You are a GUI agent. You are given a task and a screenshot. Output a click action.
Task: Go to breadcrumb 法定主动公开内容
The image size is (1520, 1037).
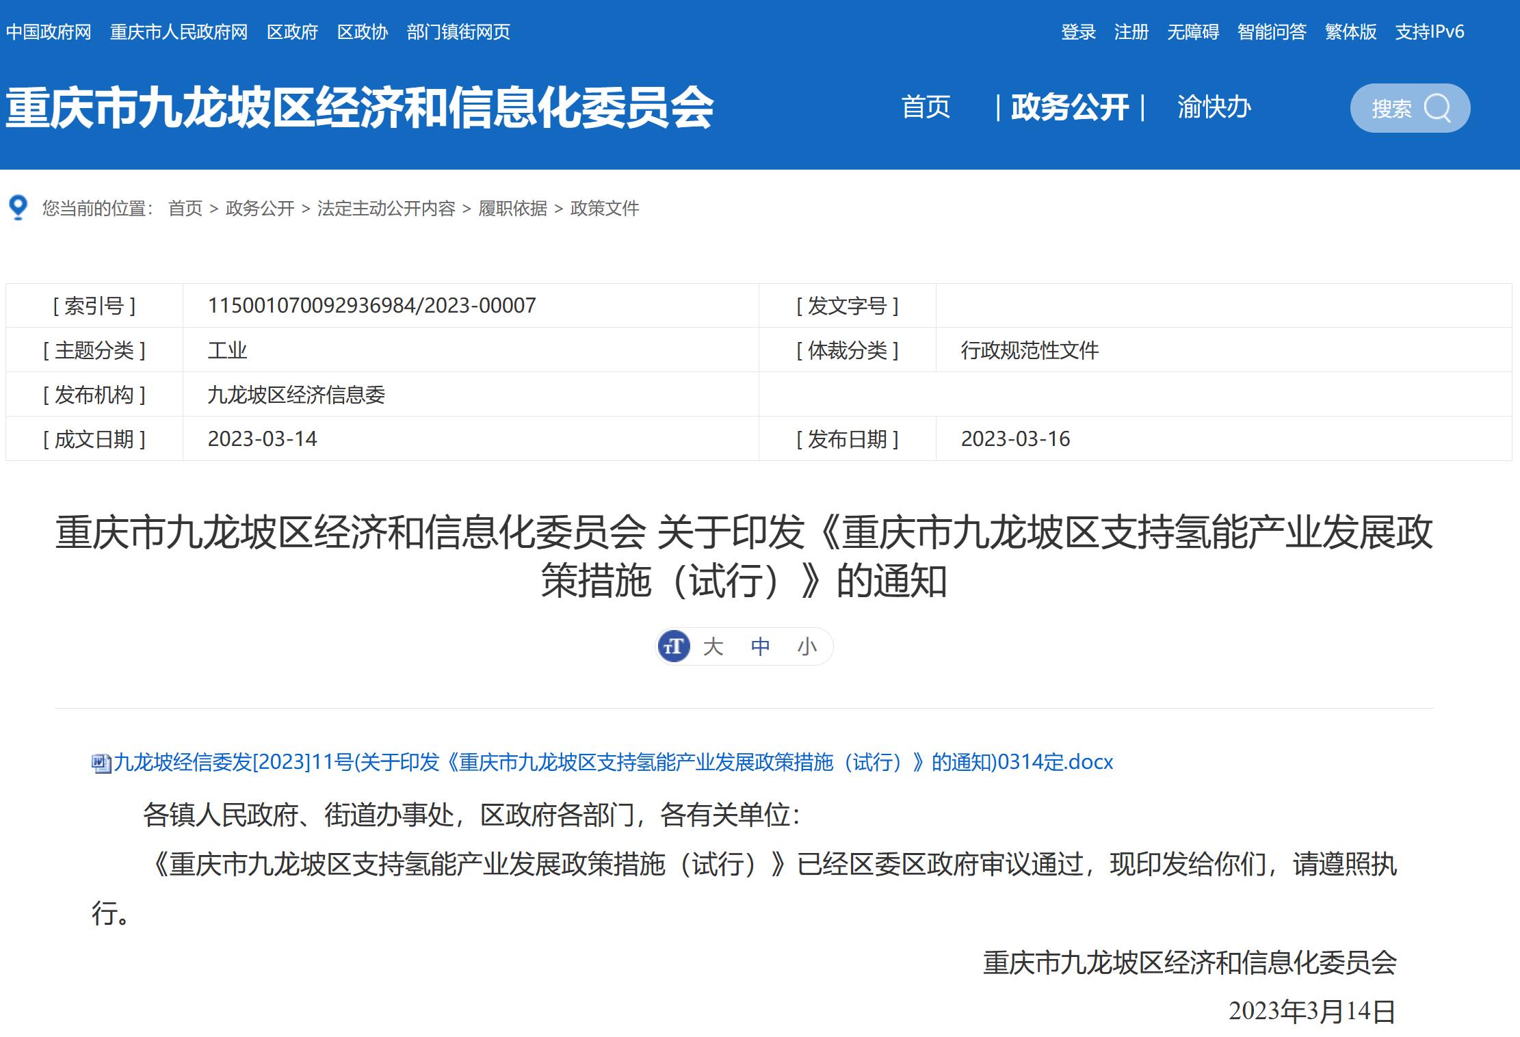pyautogui.click(x=386, y=209)
